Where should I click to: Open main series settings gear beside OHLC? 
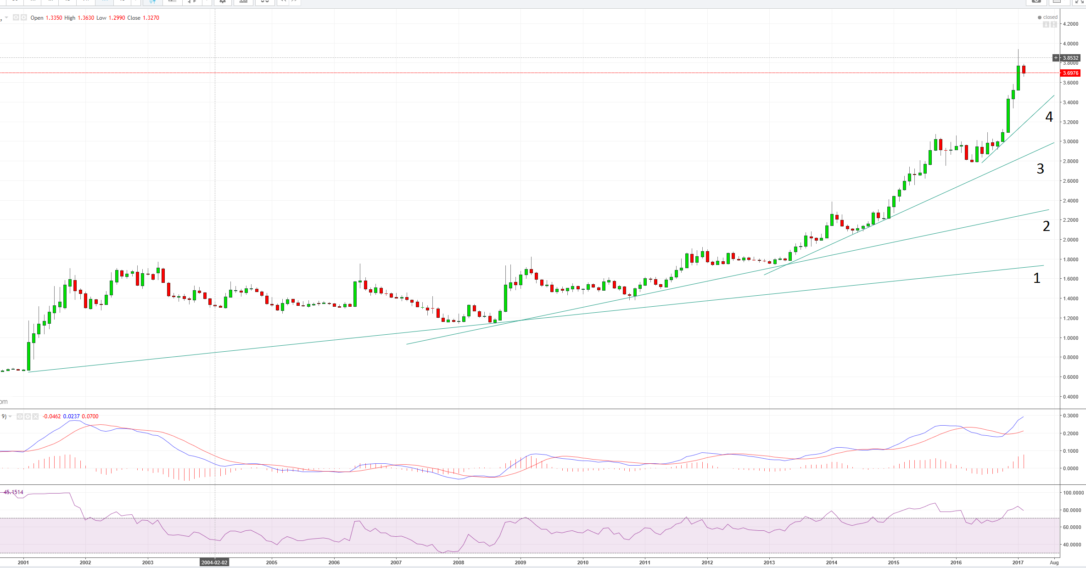pyautogui.click(x=23, y=17)
